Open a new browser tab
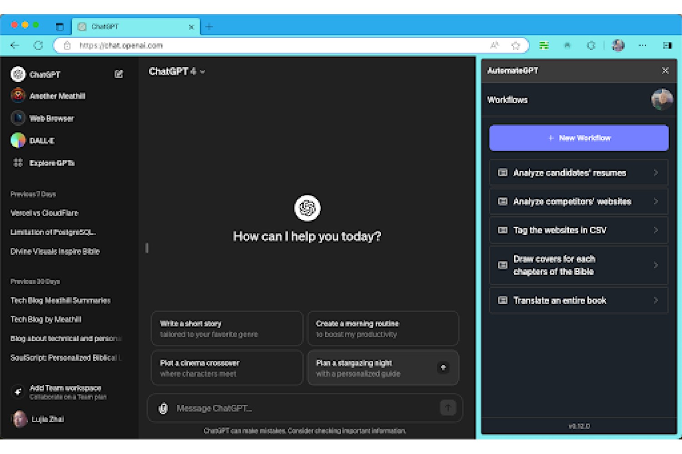 [x=209, y=27]
